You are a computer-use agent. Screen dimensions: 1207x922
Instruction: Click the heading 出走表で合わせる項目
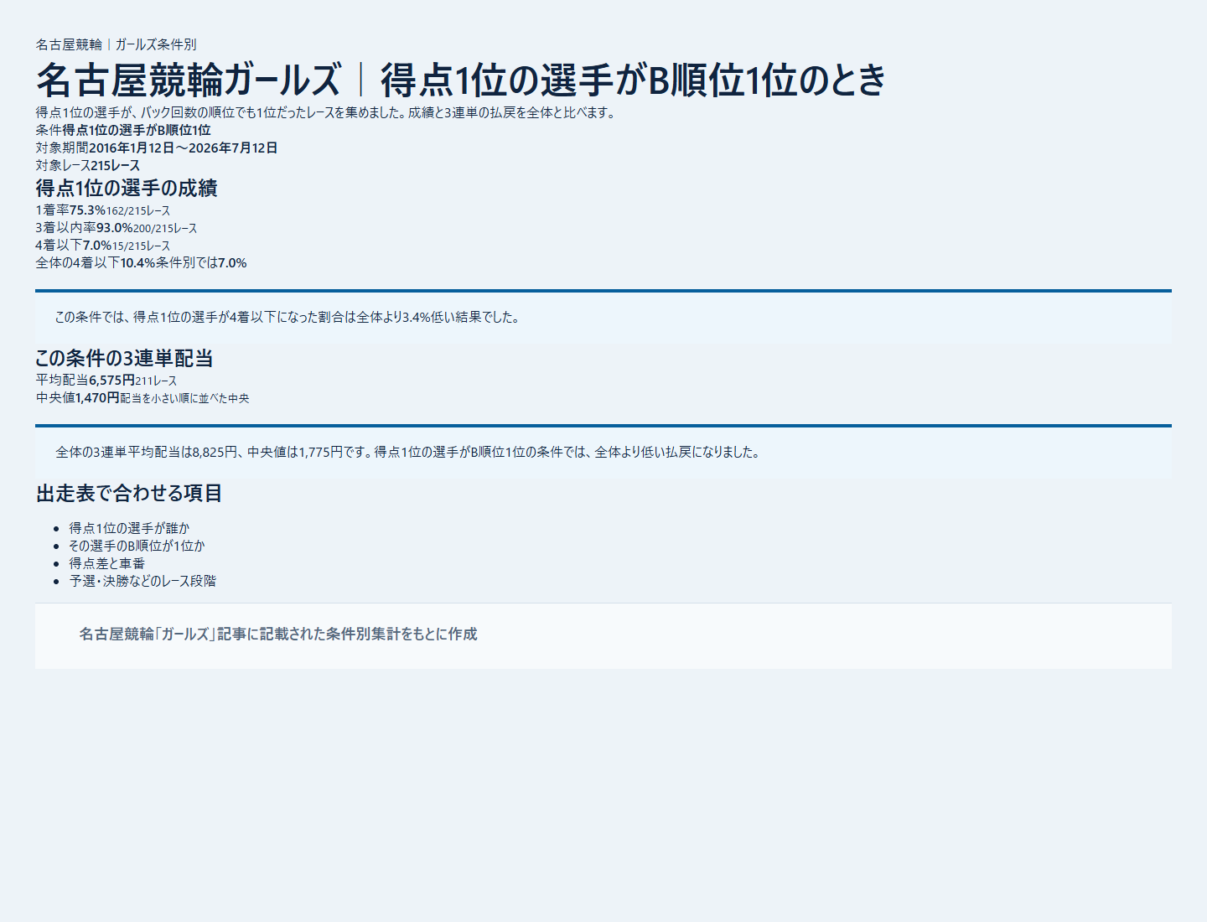[x=129, y=493]
